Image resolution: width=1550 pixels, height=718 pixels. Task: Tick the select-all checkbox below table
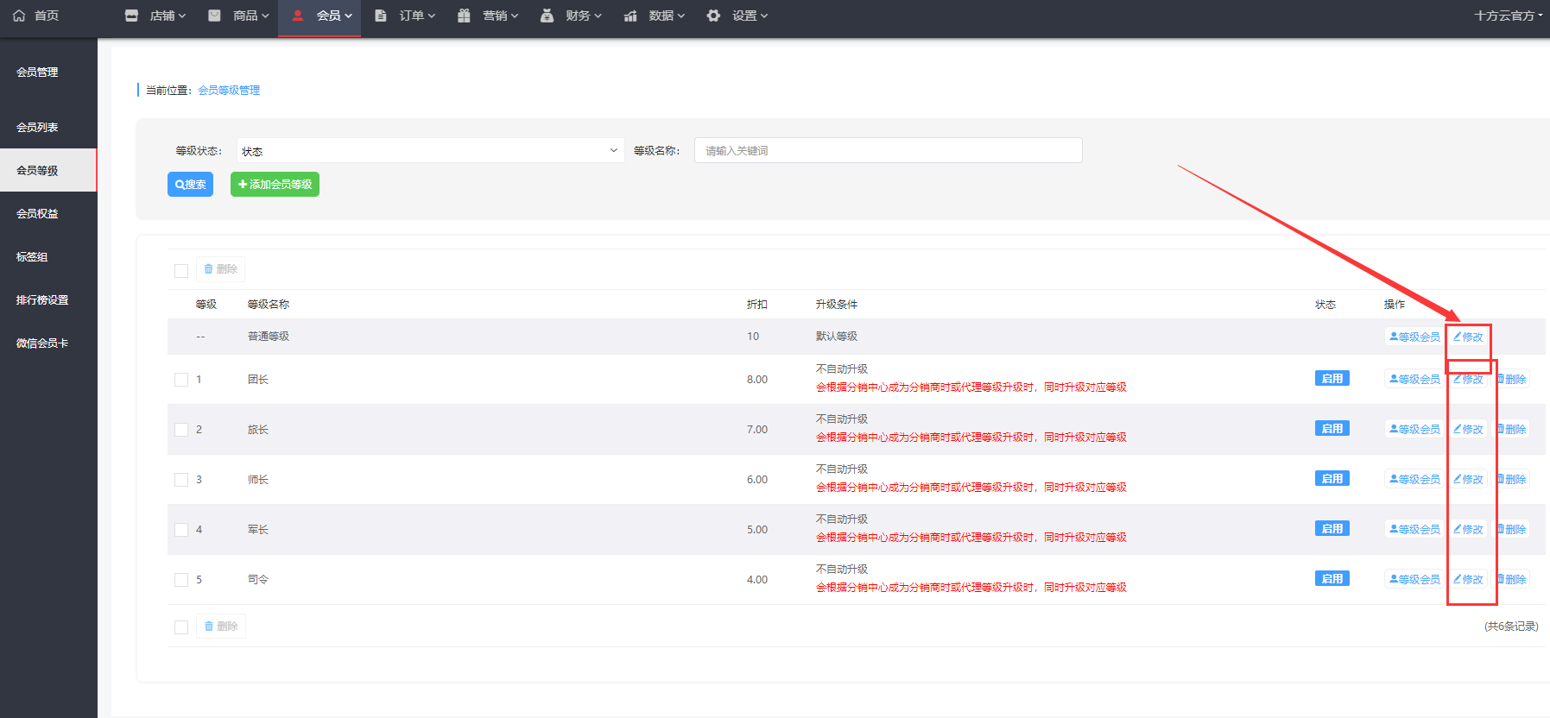(x=181, y=627)
